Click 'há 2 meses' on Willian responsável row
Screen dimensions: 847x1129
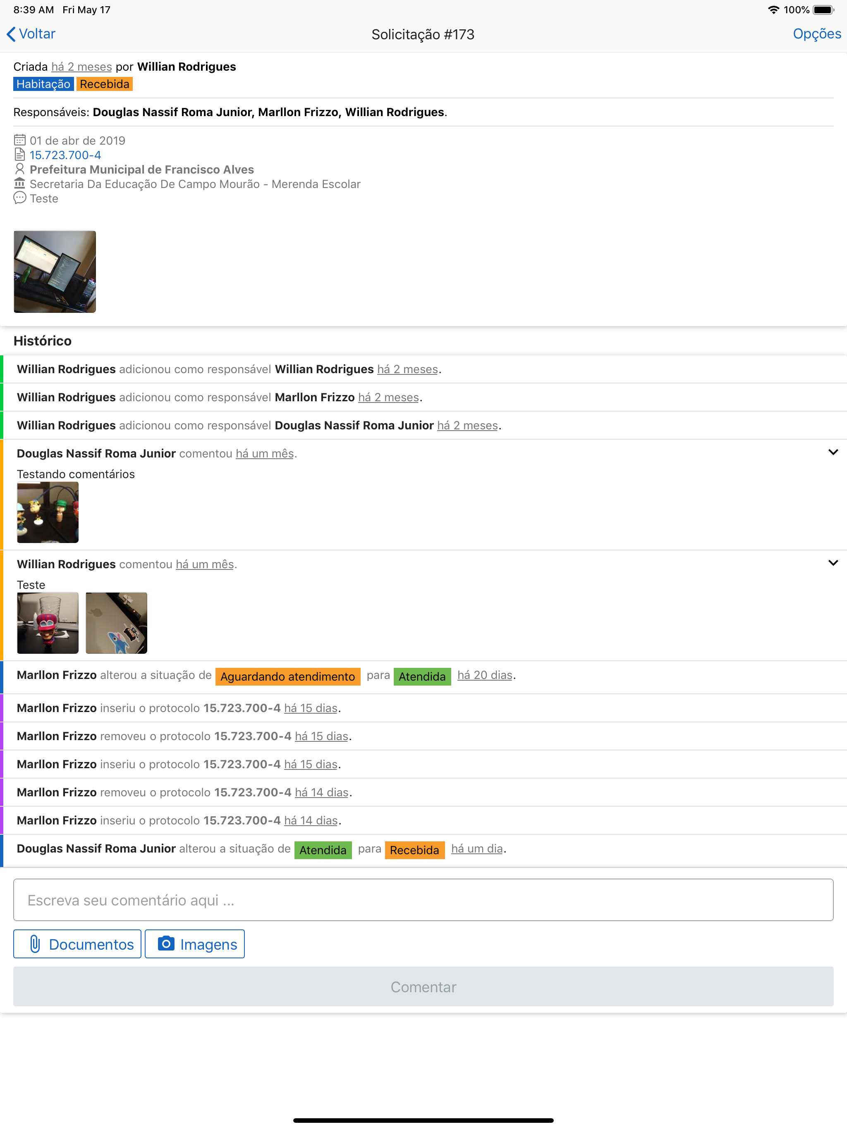(408, 369)
